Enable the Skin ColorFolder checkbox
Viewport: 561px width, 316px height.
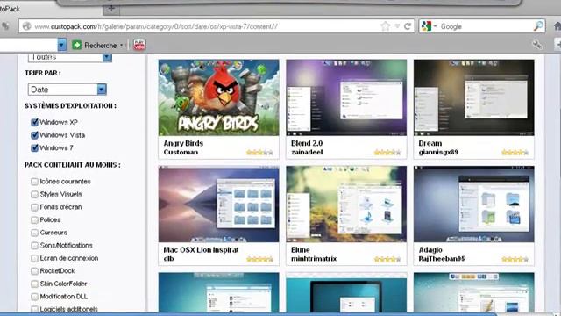[x=34, y=284]
